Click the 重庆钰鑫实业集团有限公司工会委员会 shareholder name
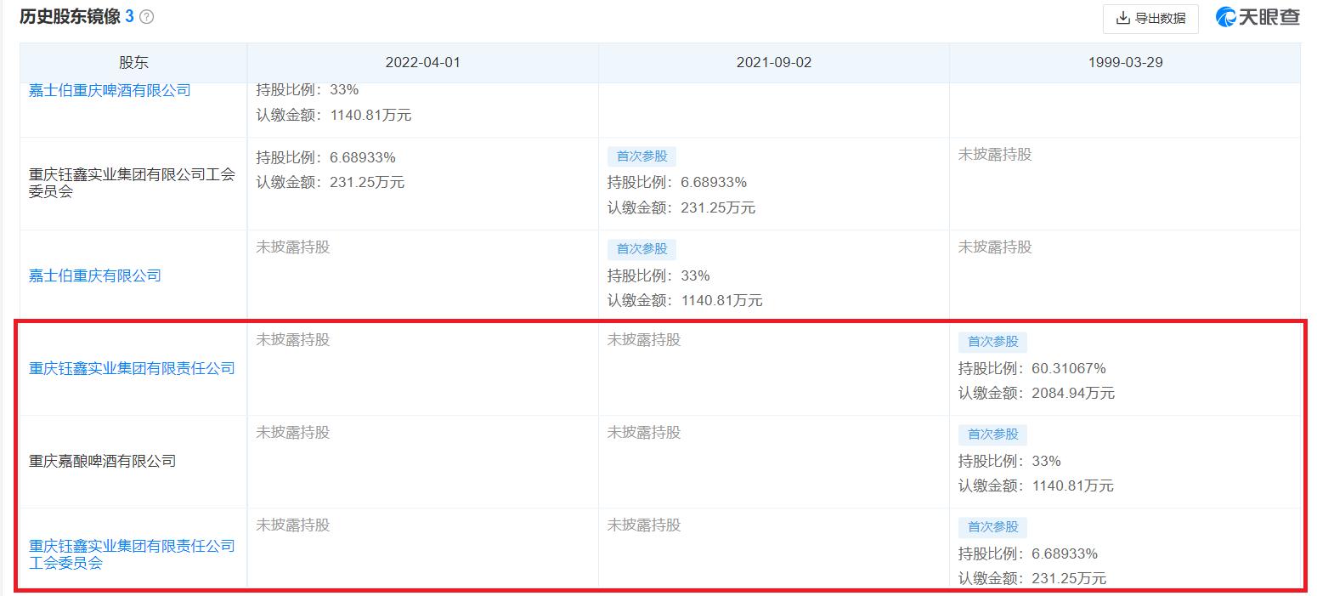1317x596 pixels. pyautogui.click(x=132, y=183)
